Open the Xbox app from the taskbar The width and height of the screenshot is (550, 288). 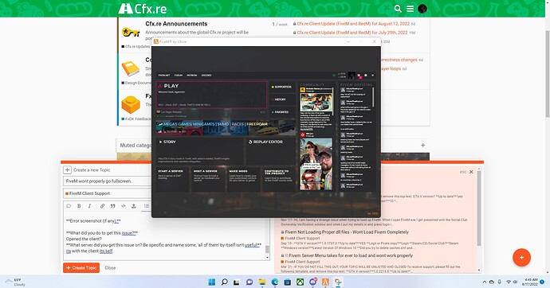(x=301, y=282)
